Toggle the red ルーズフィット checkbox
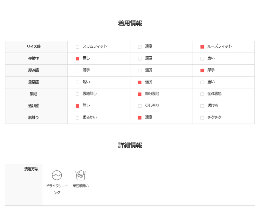This screenshot has width=257, height=212. click(202, 47)
